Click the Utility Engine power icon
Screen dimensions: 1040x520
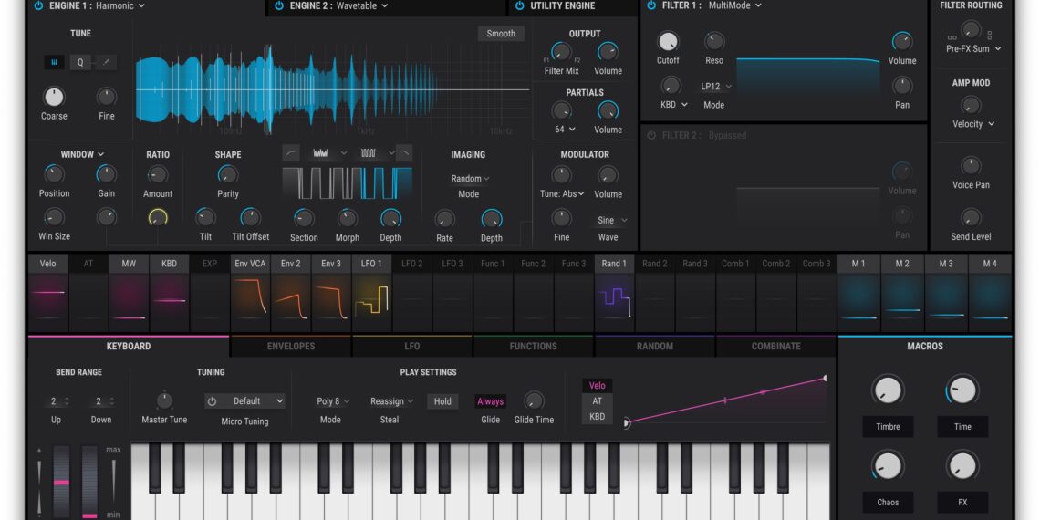point(519,5)
